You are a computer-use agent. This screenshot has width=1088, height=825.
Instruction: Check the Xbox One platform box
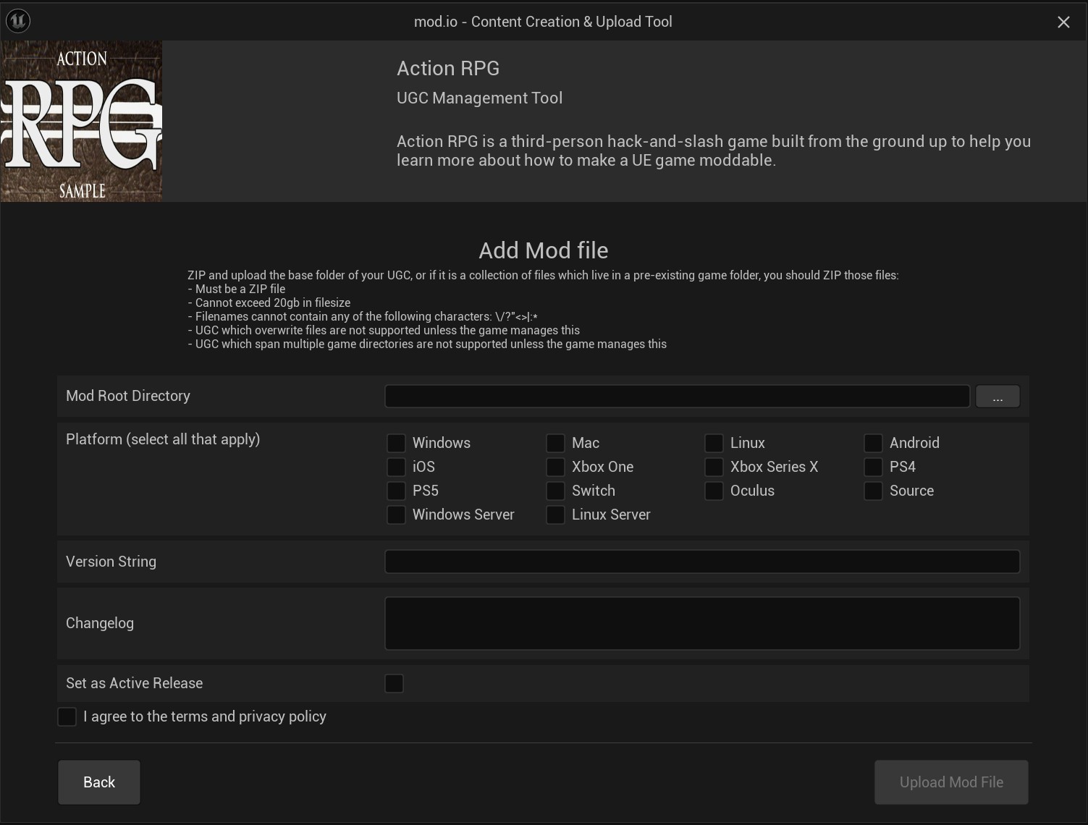[554, 467]
